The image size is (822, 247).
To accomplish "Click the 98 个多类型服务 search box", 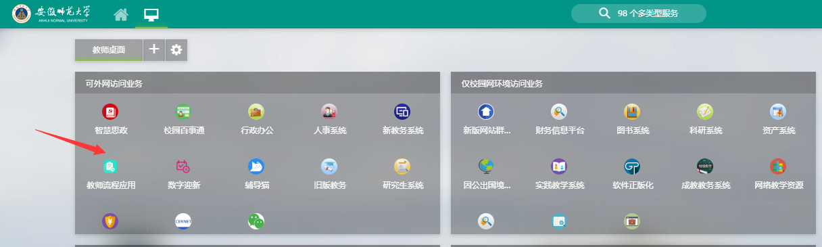I will pos(639,13).
